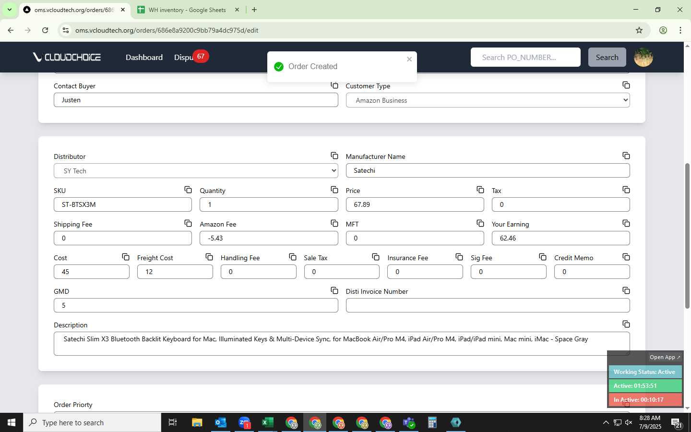The image size is (691, 432).
Task: Copy the Description field text
Action: click(x=626, y=324)
